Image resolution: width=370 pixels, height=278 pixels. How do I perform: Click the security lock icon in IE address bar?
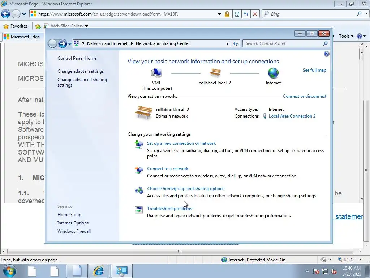pyautogui.click(x=227, y=14)
